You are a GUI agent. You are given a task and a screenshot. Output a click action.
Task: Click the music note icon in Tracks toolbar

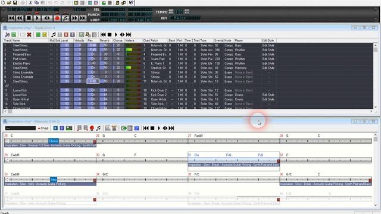click(x=54, y=34)
